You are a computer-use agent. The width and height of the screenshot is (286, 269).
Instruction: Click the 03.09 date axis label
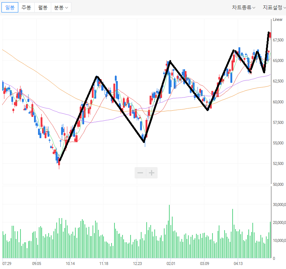(204, 264)
